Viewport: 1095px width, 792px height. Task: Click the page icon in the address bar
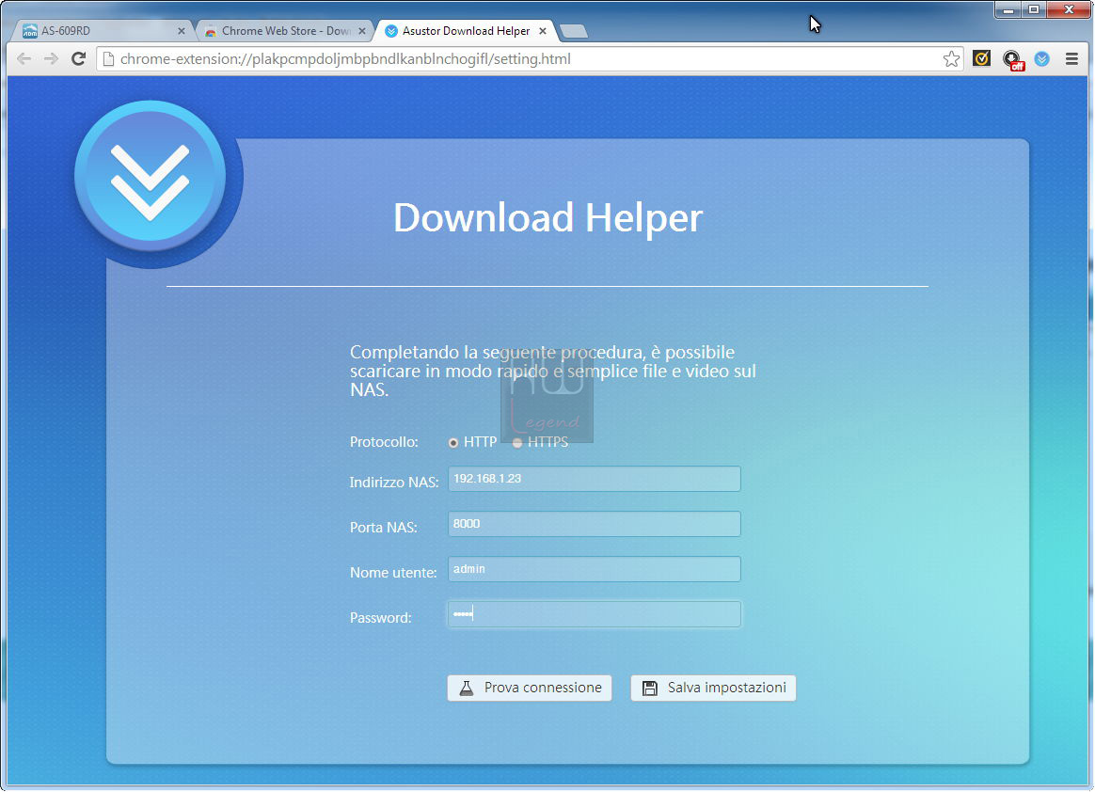(108, 58)
